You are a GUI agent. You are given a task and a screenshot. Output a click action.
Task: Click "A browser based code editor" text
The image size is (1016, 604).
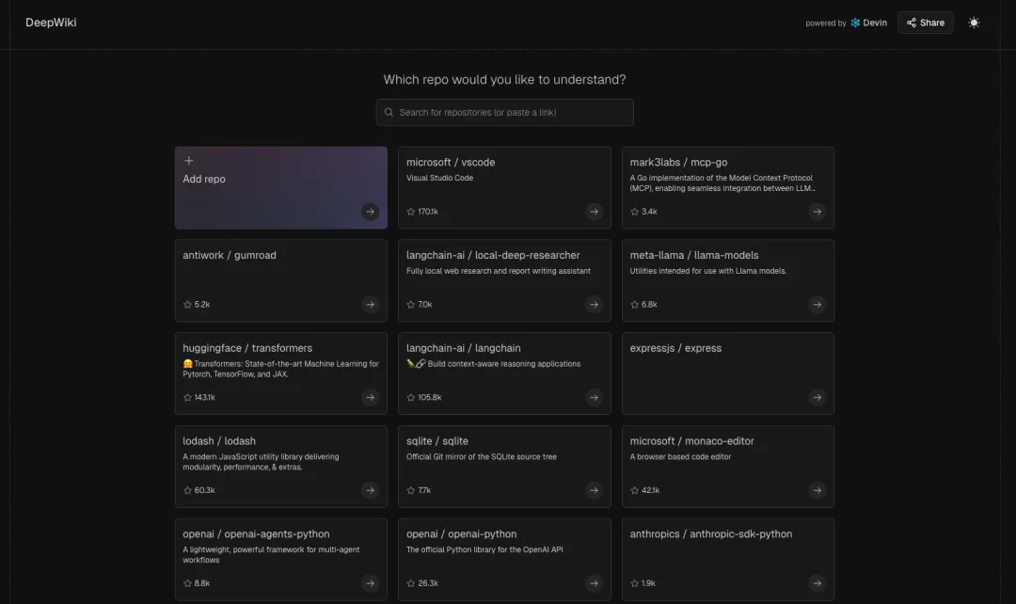pos(680,456)
